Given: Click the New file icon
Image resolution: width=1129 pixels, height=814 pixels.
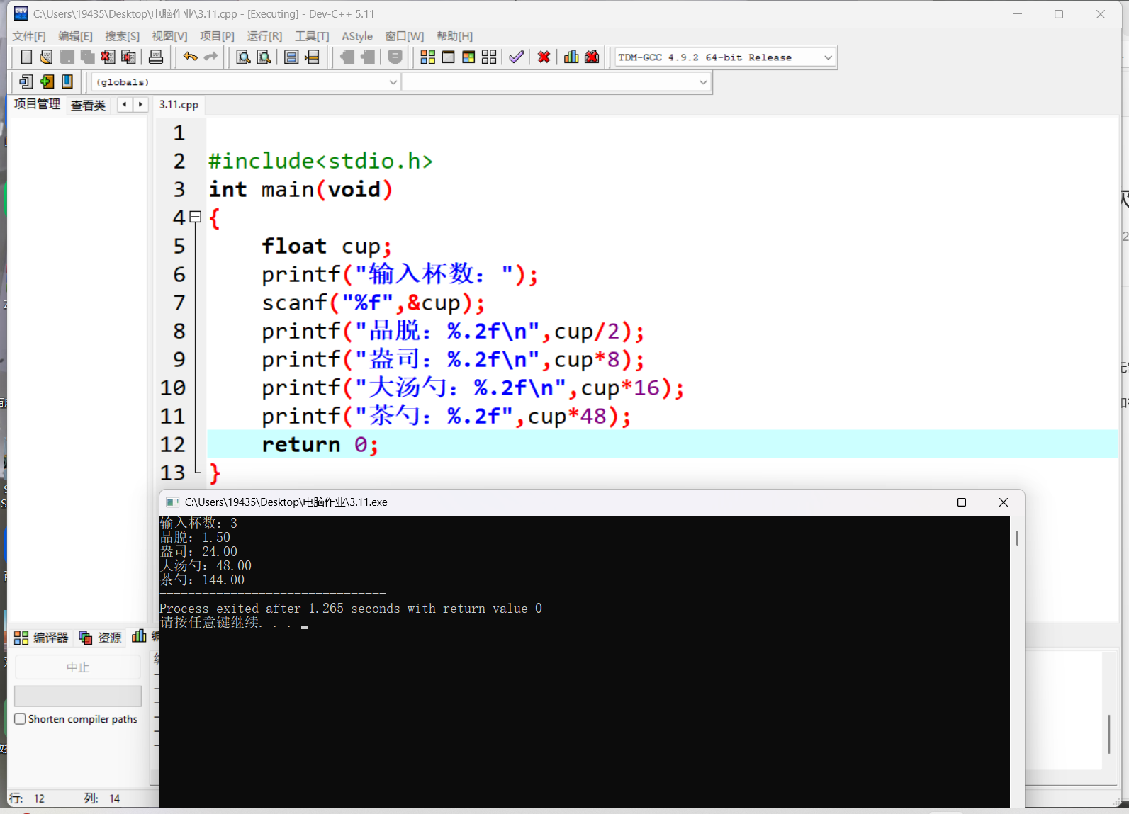Looking at the screenshot, I should [x=26, y=57].
